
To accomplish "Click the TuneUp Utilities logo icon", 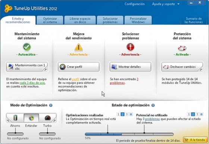I will (8, 9).
